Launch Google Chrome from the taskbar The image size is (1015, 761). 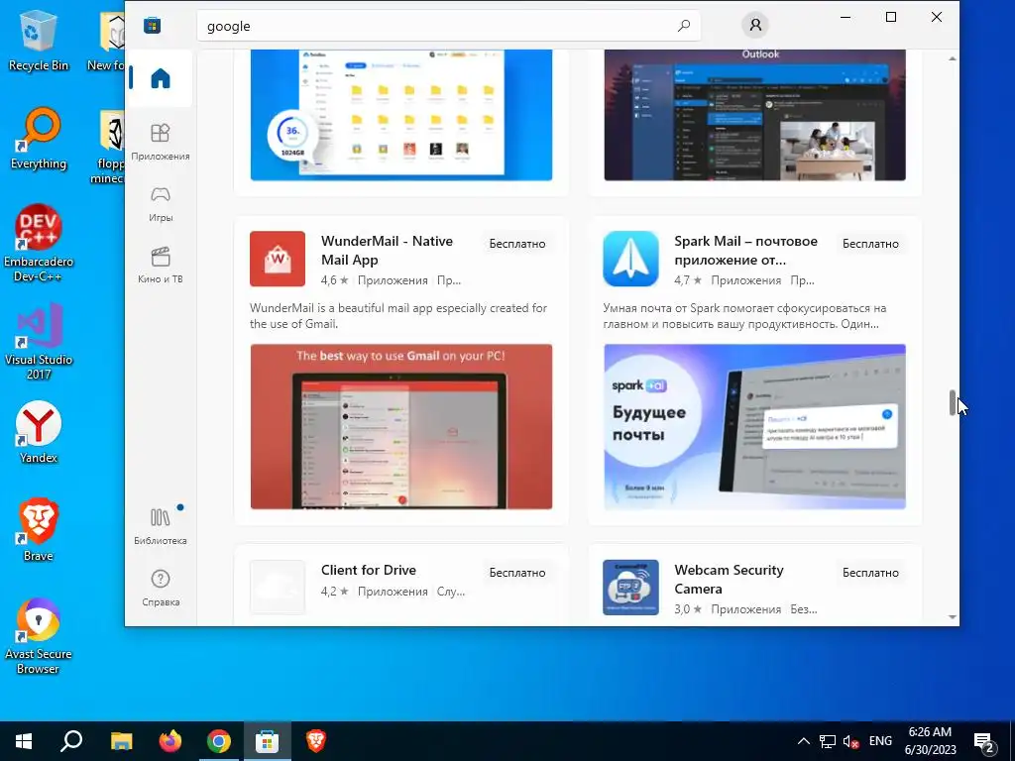tap(219, 741)
